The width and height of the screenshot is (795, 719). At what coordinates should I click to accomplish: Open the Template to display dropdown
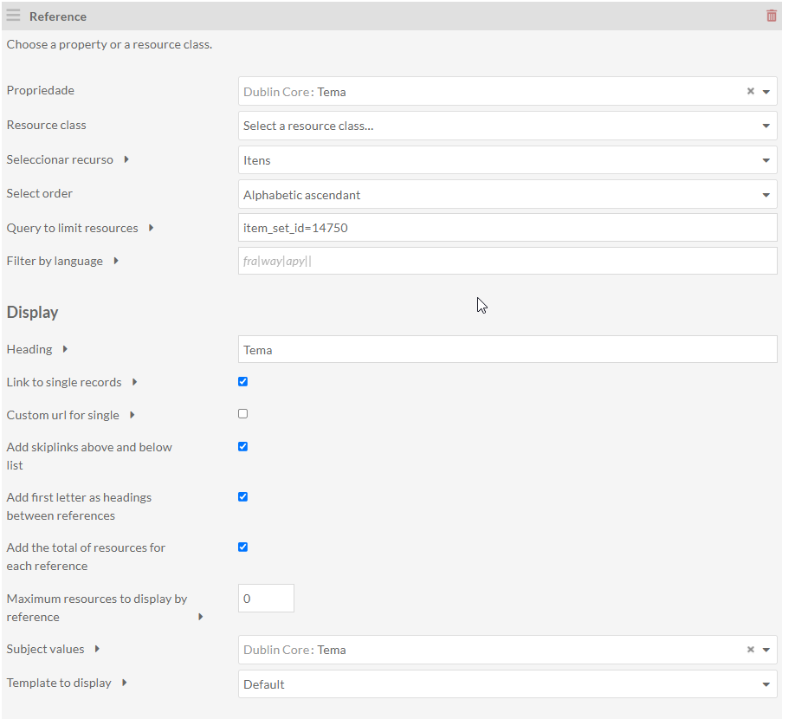(507, 684)
